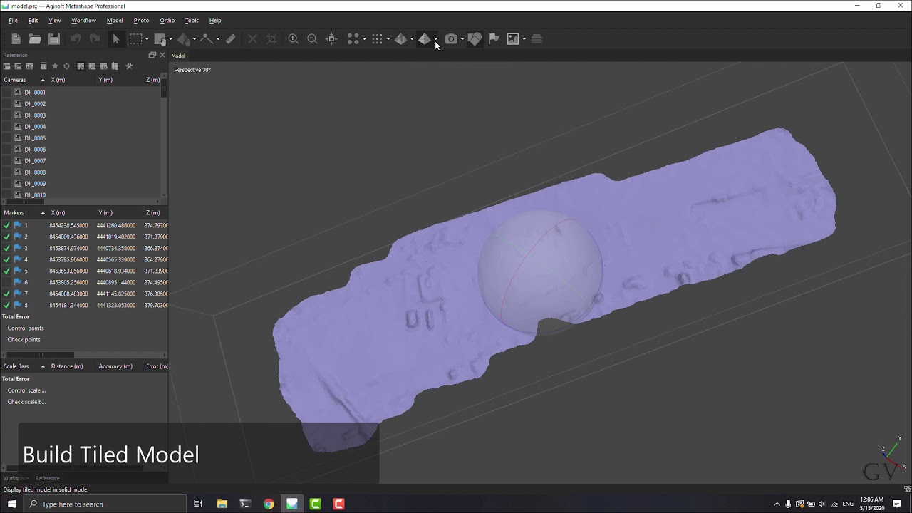Save the project with floppy disk icon

[x=53, y=39]
